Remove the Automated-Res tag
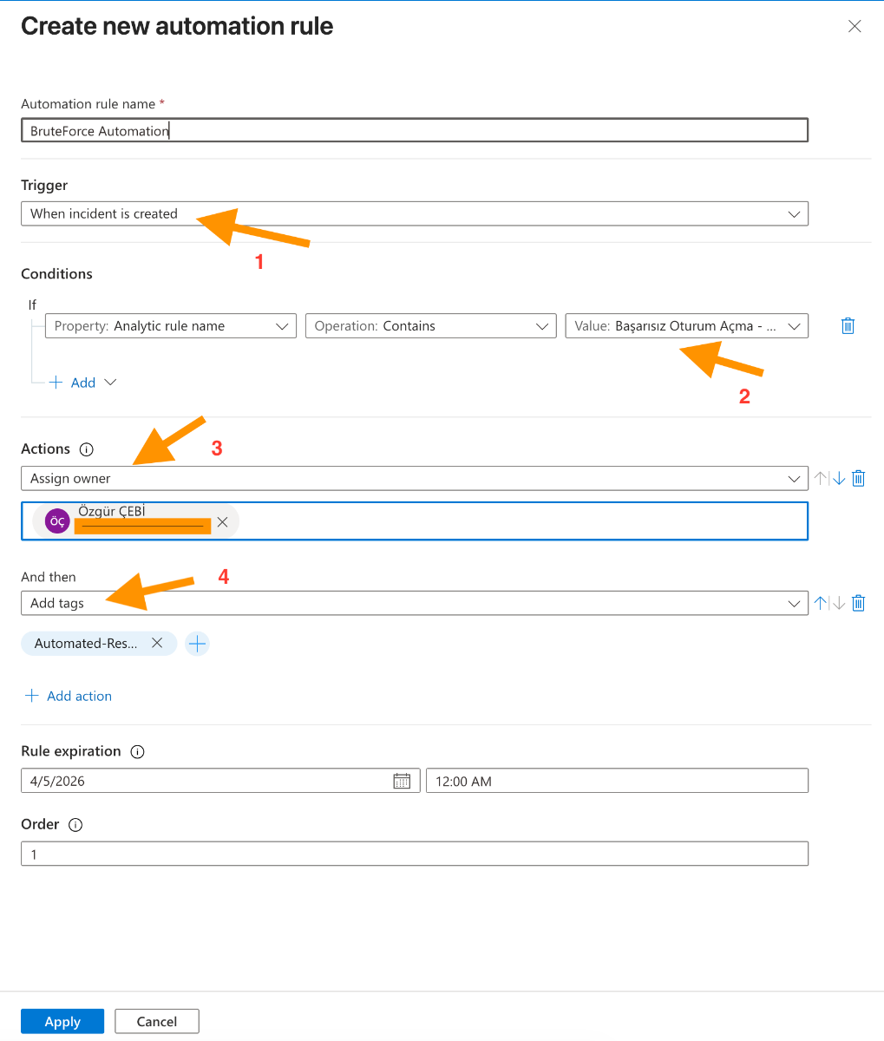Image resolution: width=884 pixels, height=1041 pixels. pyautogui.click(x=158, y=643)
